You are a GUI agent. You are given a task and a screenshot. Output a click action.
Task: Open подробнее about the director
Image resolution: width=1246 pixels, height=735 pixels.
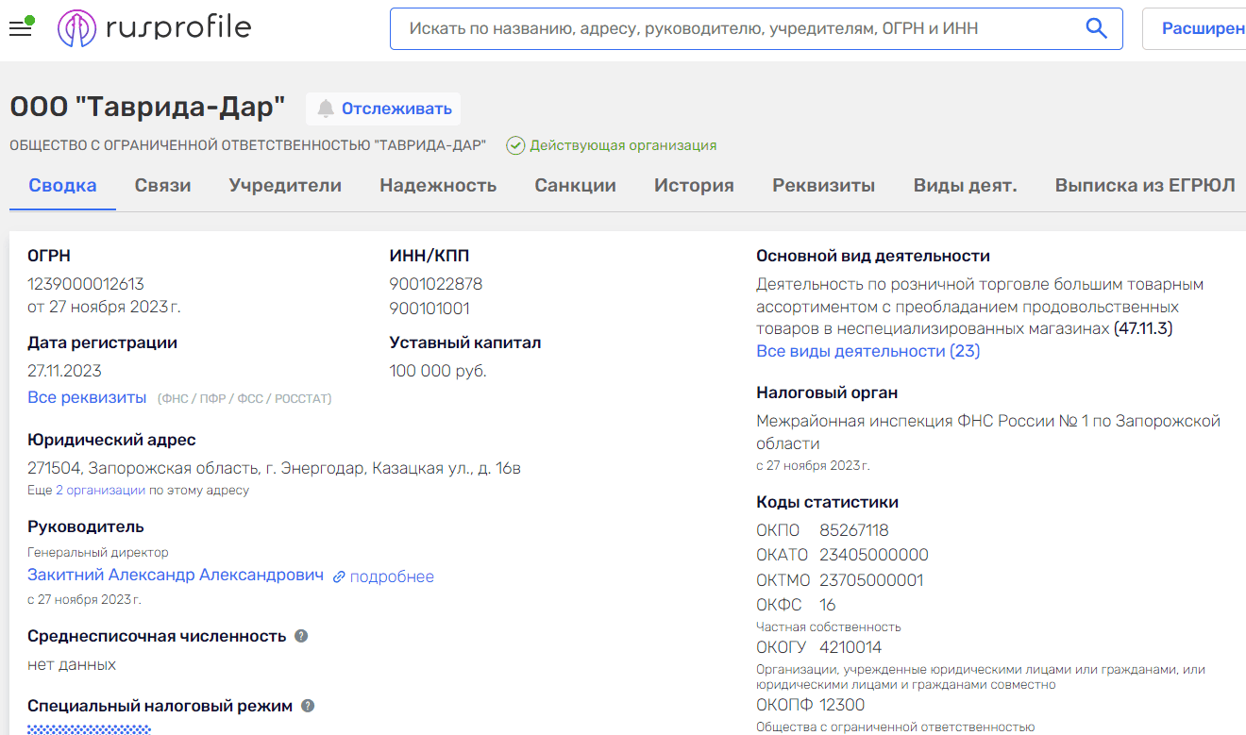click(x=391, y=576)
